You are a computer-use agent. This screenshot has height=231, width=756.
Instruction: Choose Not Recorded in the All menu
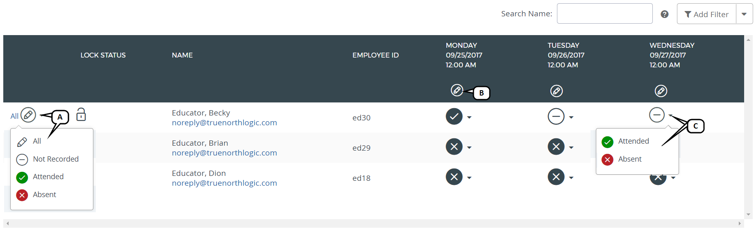(x=55, y=159)
